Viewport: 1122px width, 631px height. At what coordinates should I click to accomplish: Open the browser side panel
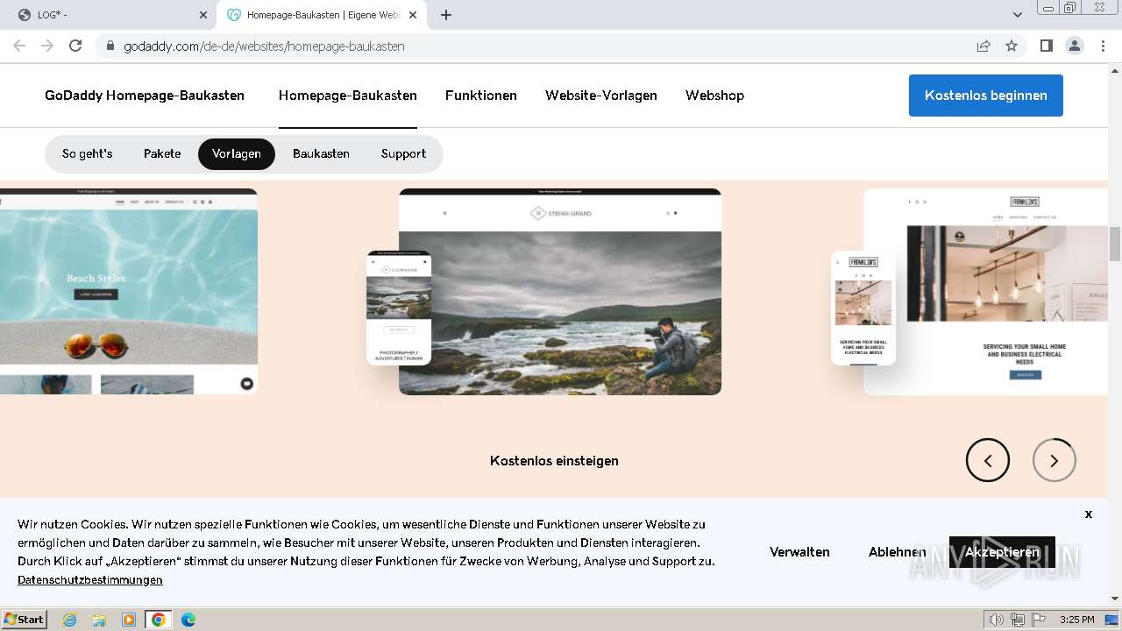pos(1047,46)
